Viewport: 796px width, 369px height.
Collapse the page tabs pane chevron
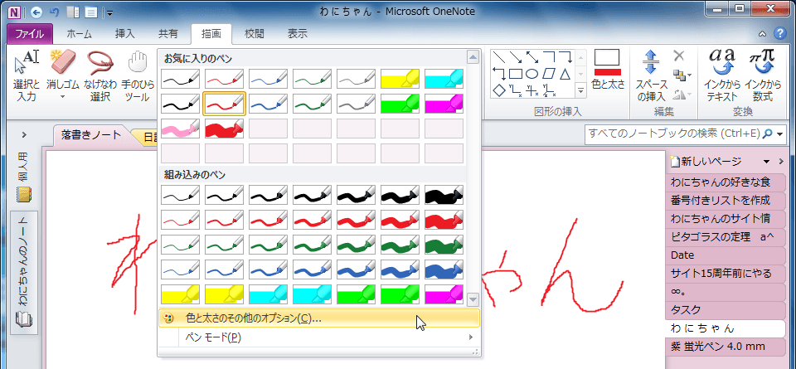coord(781,162)
